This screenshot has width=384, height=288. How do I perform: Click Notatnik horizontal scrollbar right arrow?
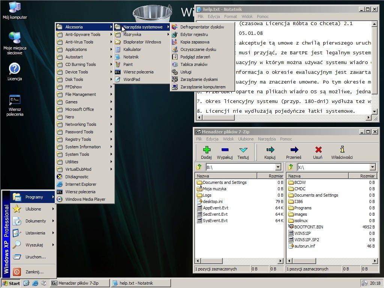pos(369,118)
